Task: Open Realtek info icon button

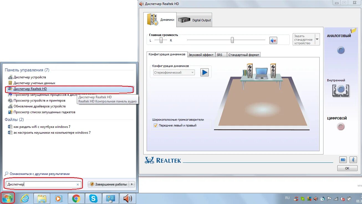Action: (353, 160)
